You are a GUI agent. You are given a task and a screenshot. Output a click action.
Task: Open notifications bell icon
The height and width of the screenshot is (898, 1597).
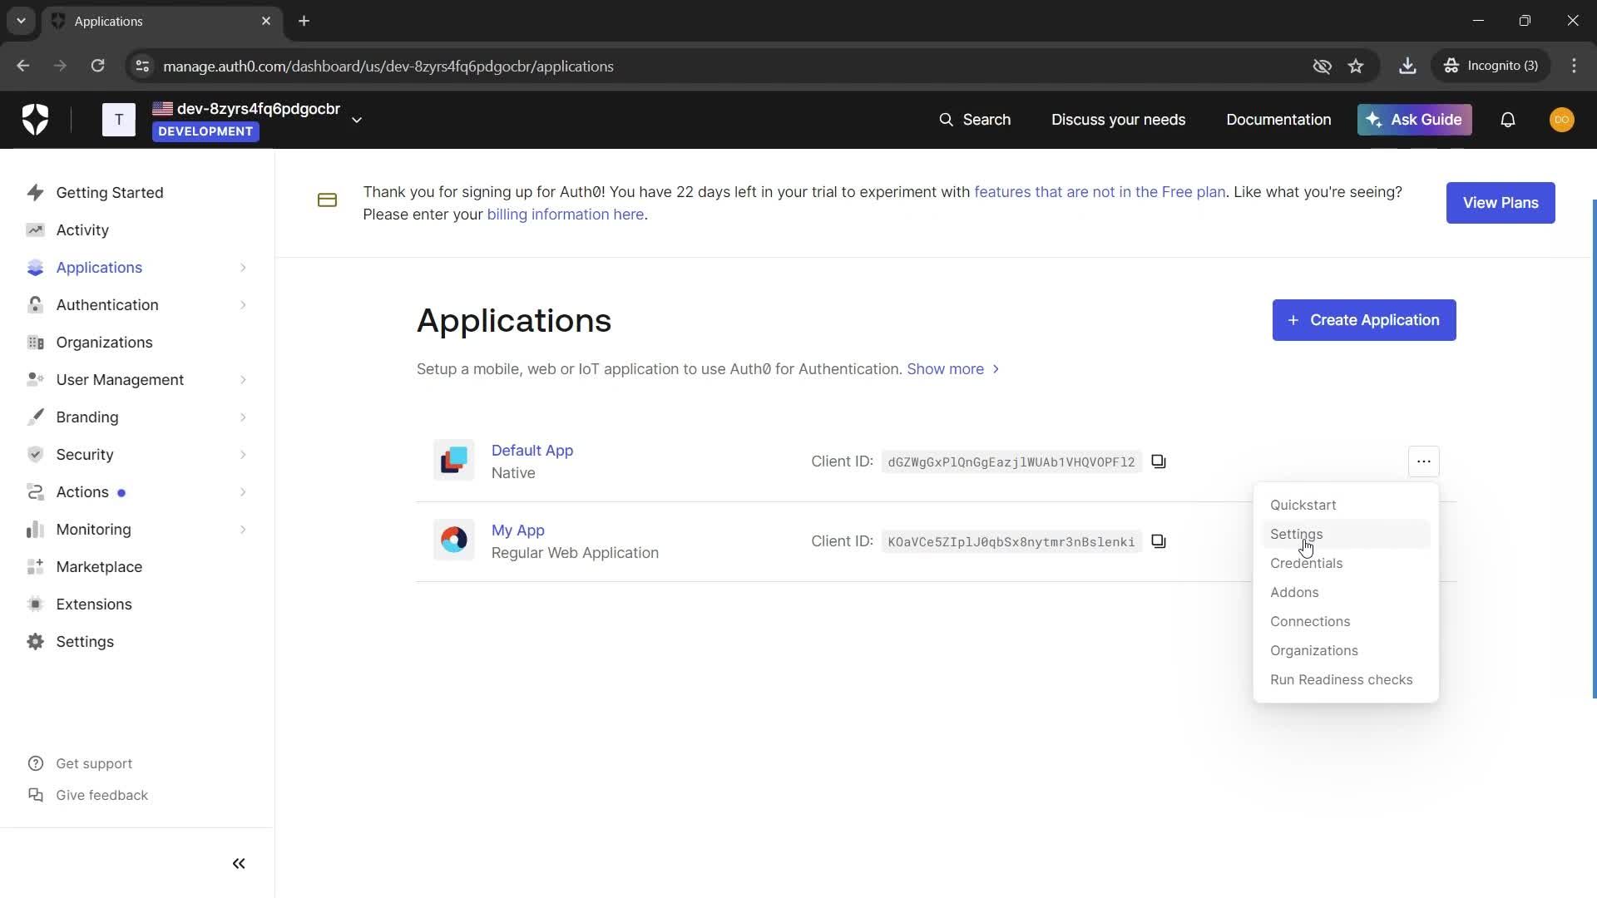[x=1507, y=120]
